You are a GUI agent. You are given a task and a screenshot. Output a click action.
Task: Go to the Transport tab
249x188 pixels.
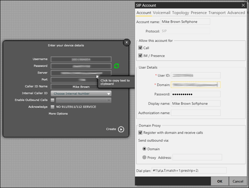(x=217, y=13)
